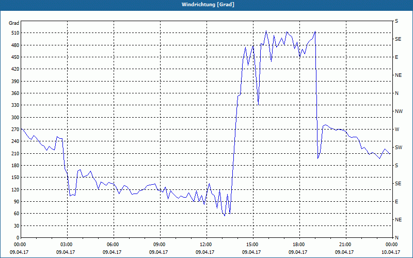Select the NE compass label level with 390
The height and width of the screenshot is (258, 413).
tap(398, 75)
